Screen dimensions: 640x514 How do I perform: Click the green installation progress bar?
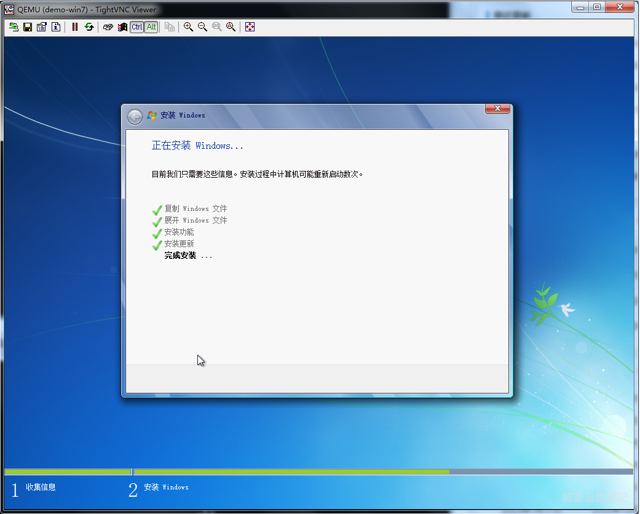point(291,472)
